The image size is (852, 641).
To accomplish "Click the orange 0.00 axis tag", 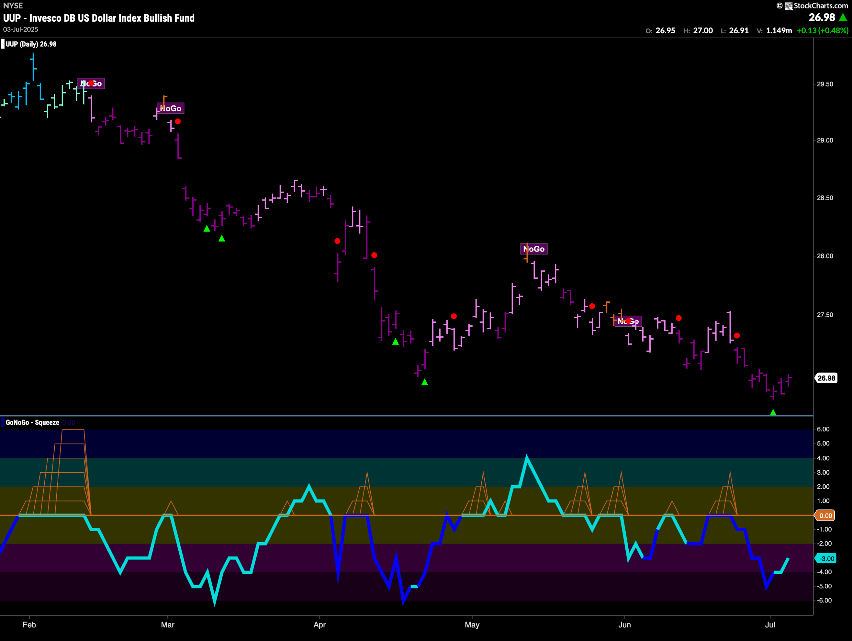I will click(825, 516).
